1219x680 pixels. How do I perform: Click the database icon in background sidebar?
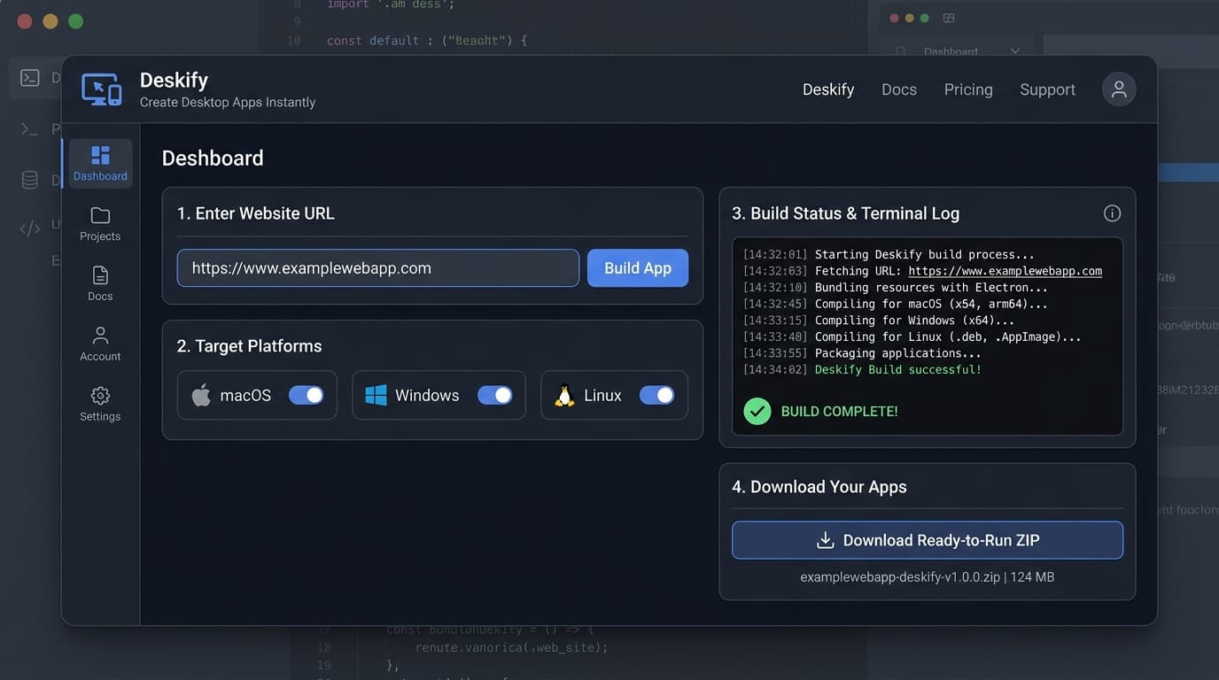(30, 181)
